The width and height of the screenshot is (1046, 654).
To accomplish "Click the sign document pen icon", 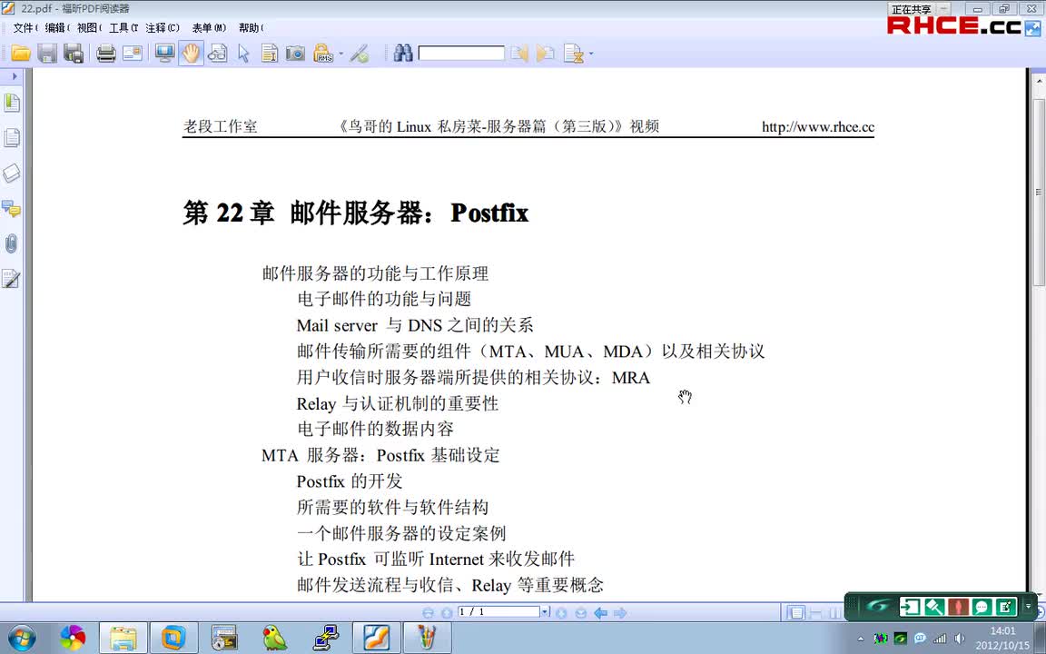I will pos(360,54).
